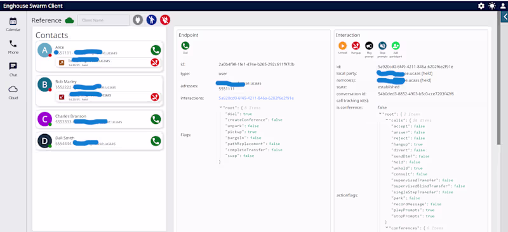508x232 pixels.
Task: Hang up the held call under Bob Marley
Action: [155, 97]
